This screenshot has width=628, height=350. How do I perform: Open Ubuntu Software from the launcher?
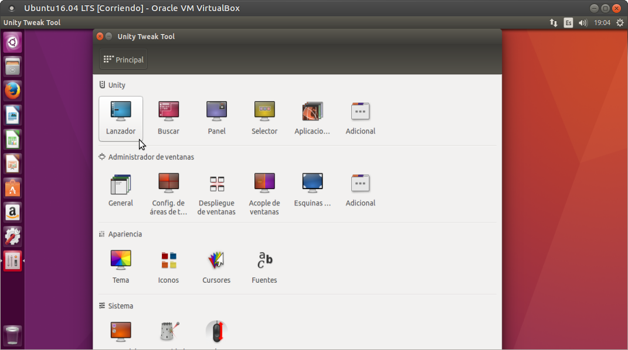click(x=12, y=188)
